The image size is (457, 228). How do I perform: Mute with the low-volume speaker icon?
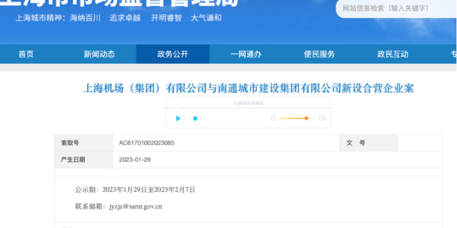coord(272,119)
